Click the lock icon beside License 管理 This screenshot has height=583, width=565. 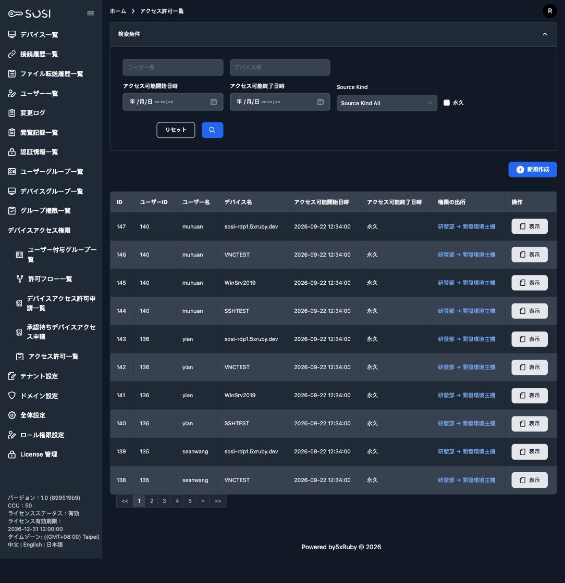pyautogui.click(x=12, y=454)
